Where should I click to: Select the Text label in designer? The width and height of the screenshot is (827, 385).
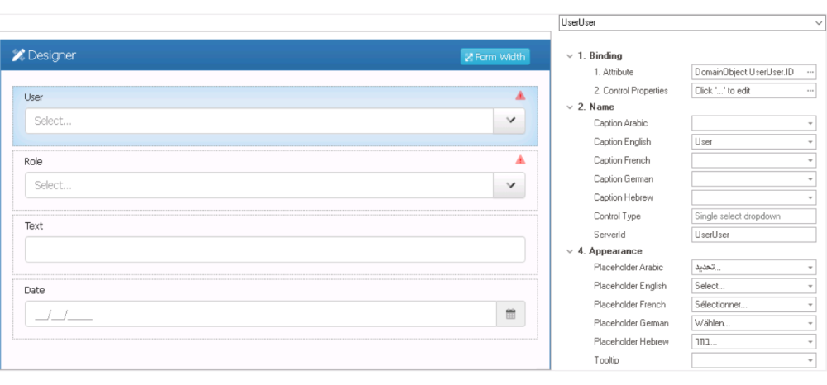(34, 226)
